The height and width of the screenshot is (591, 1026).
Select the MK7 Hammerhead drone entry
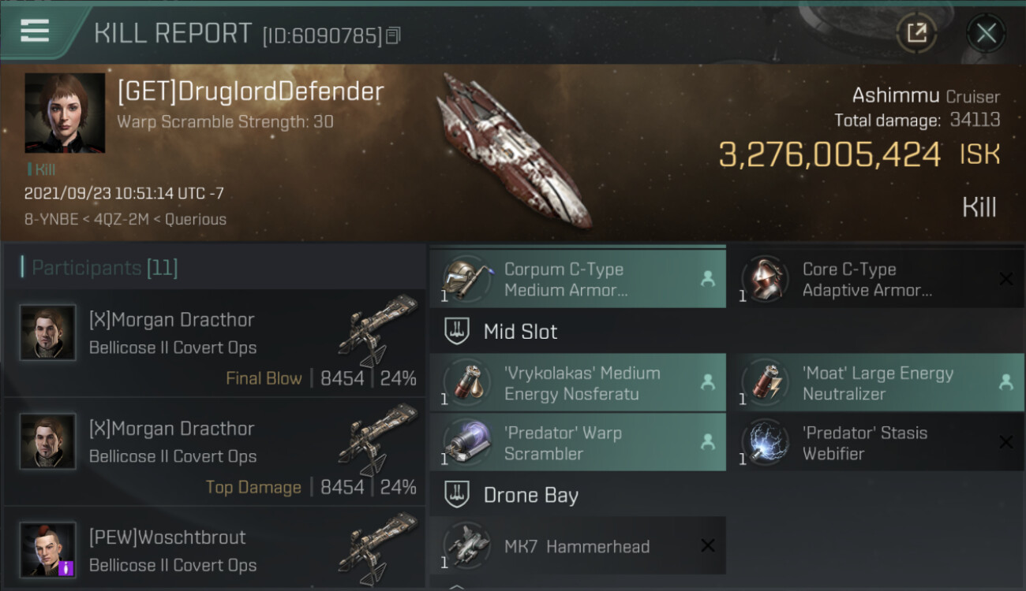[578, 545]
